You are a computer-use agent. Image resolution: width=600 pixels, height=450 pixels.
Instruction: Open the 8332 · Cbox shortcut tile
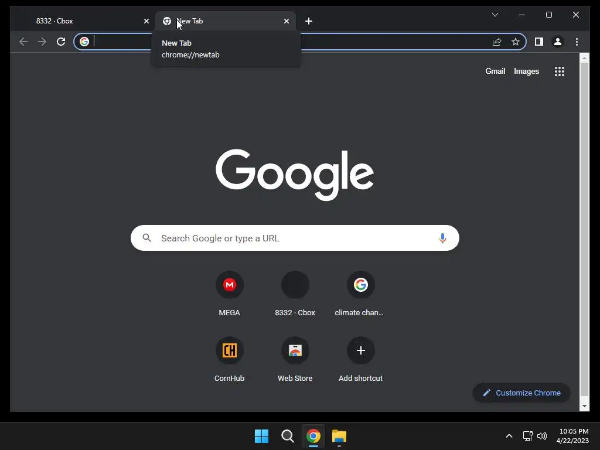[295, 294]
